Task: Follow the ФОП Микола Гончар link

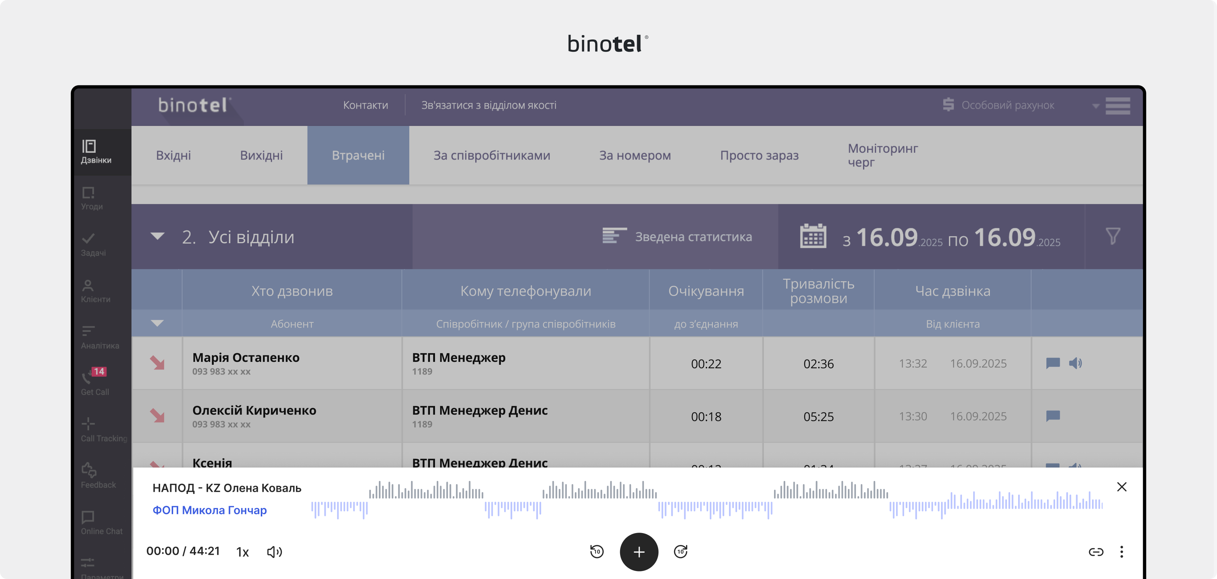Action: pos(209,510)
